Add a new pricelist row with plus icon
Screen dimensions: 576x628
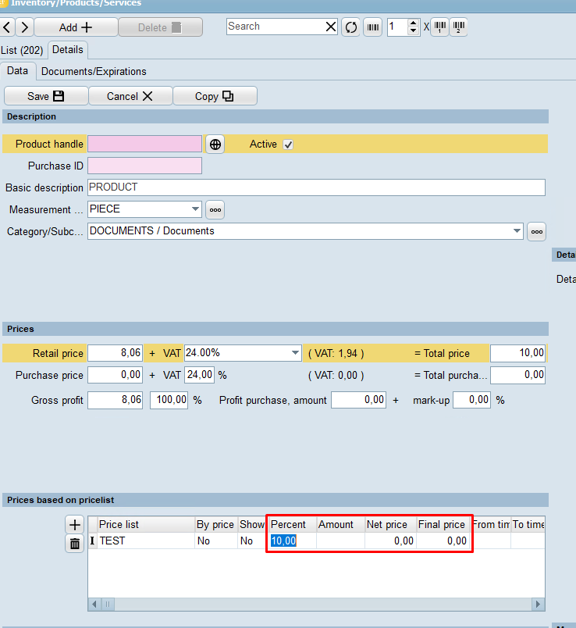75,525
